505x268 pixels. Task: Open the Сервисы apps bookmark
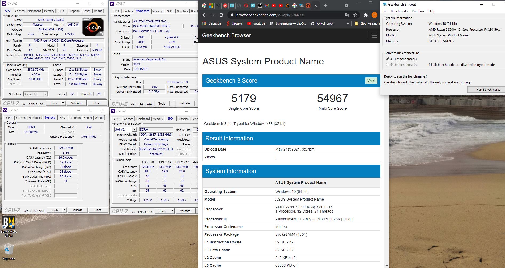click(212, 23)
